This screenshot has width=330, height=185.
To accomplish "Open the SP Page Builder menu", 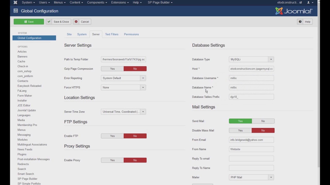I will click(x=160, y=2).
